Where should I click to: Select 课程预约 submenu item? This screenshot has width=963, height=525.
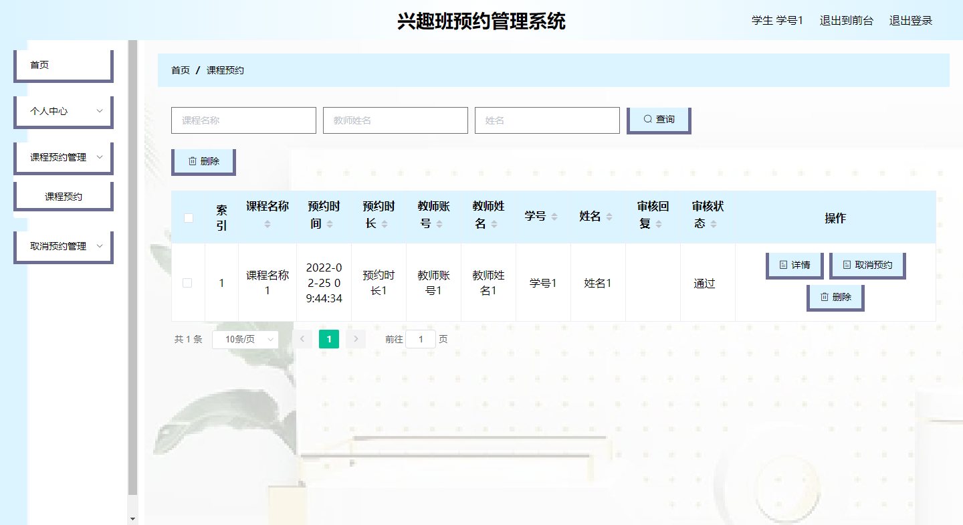64,197
